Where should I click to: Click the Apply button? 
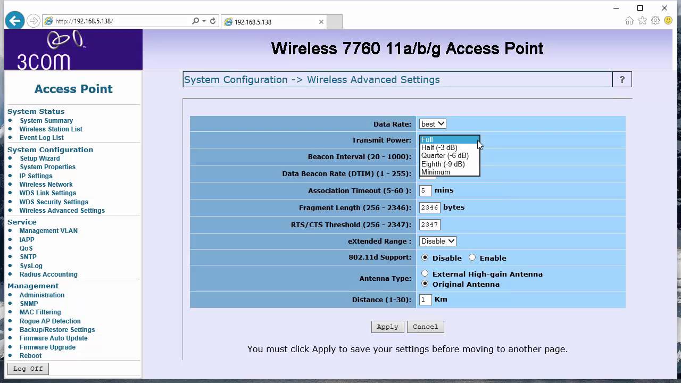pos(387,327)
